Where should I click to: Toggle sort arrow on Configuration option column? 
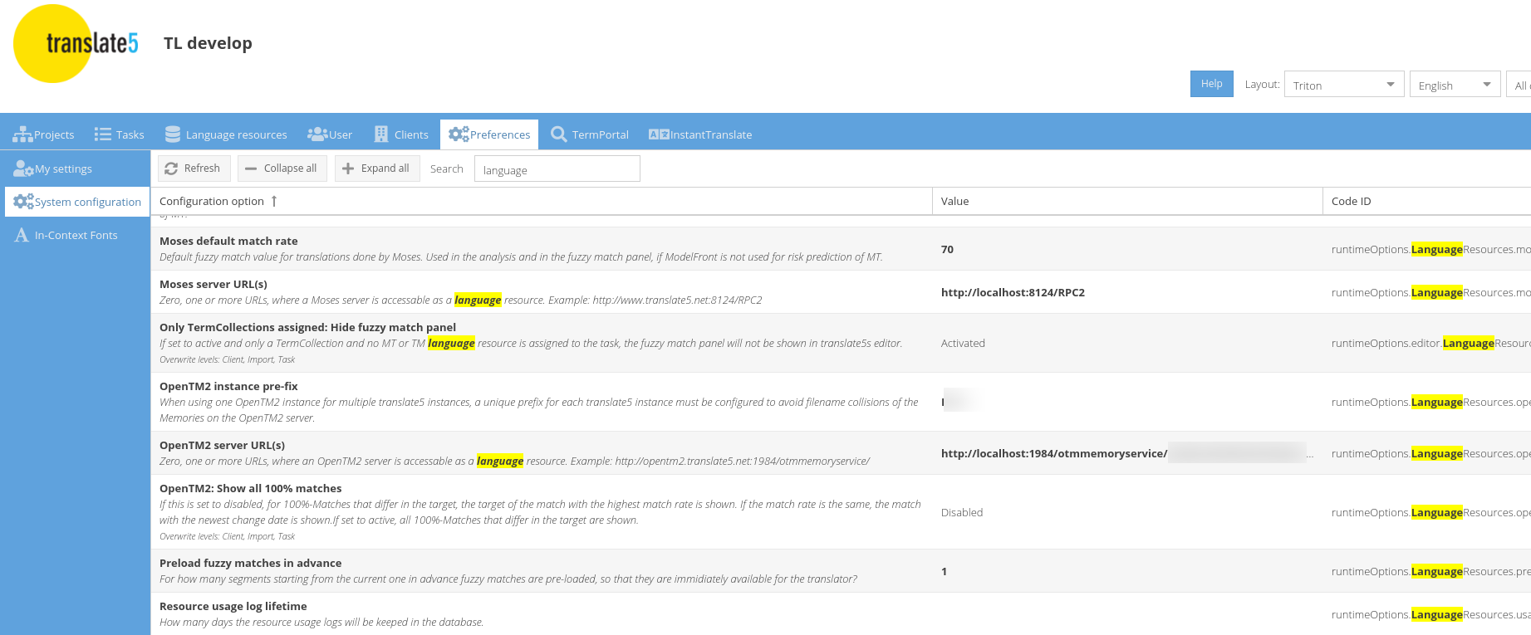click(x=274, y=201)
